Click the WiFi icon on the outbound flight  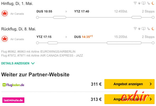point(135,3)
